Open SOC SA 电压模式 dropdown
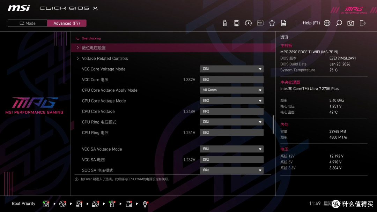377x212 pixels. pos(231,170)
